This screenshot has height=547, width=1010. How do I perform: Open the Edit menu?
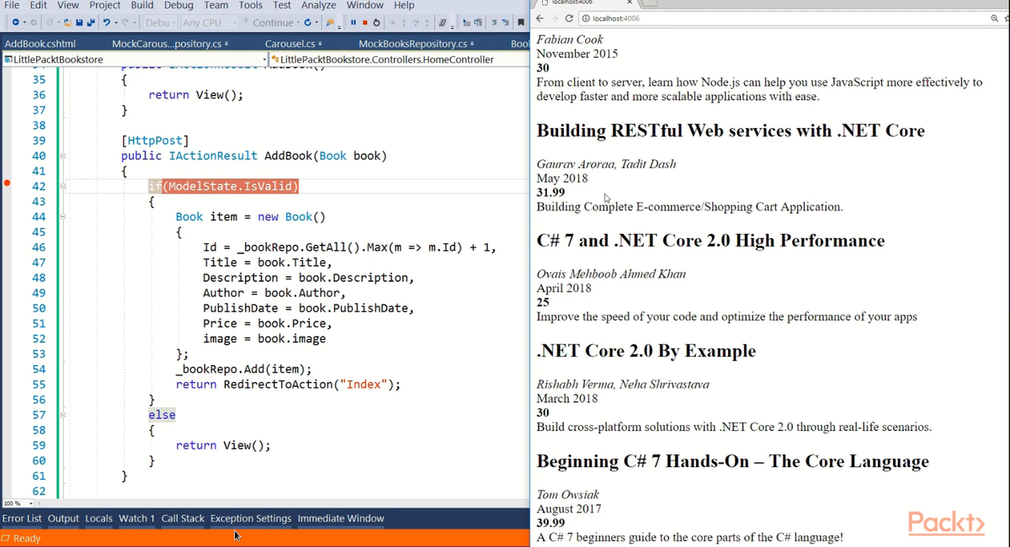point(39,5)
